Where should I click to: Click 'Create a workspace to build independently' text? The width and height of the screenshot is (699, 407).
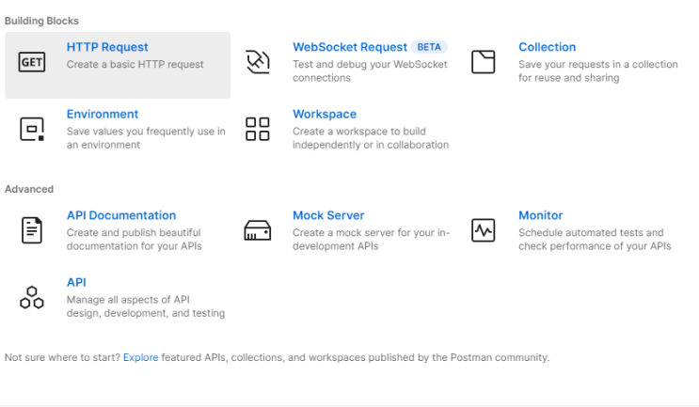(371, 138)
